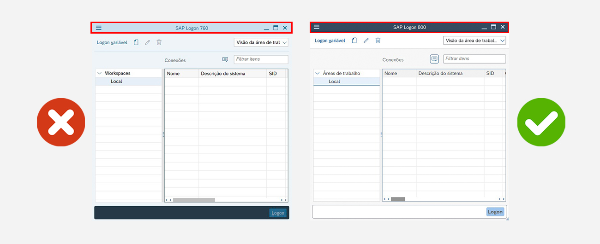Click trash delete icon in SAP Logon 800
The height and width of the screenshot is (244, 600).
(x=378, y=41)
